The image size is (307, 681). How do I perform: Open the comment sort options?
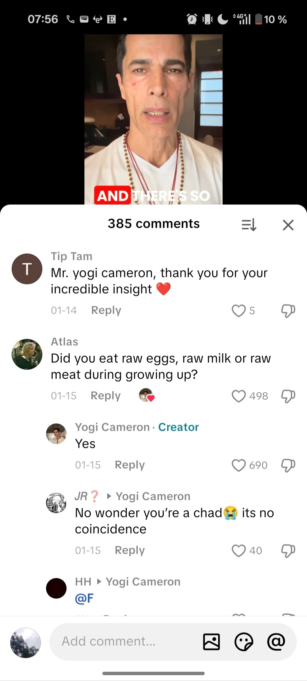click(249, 225)
